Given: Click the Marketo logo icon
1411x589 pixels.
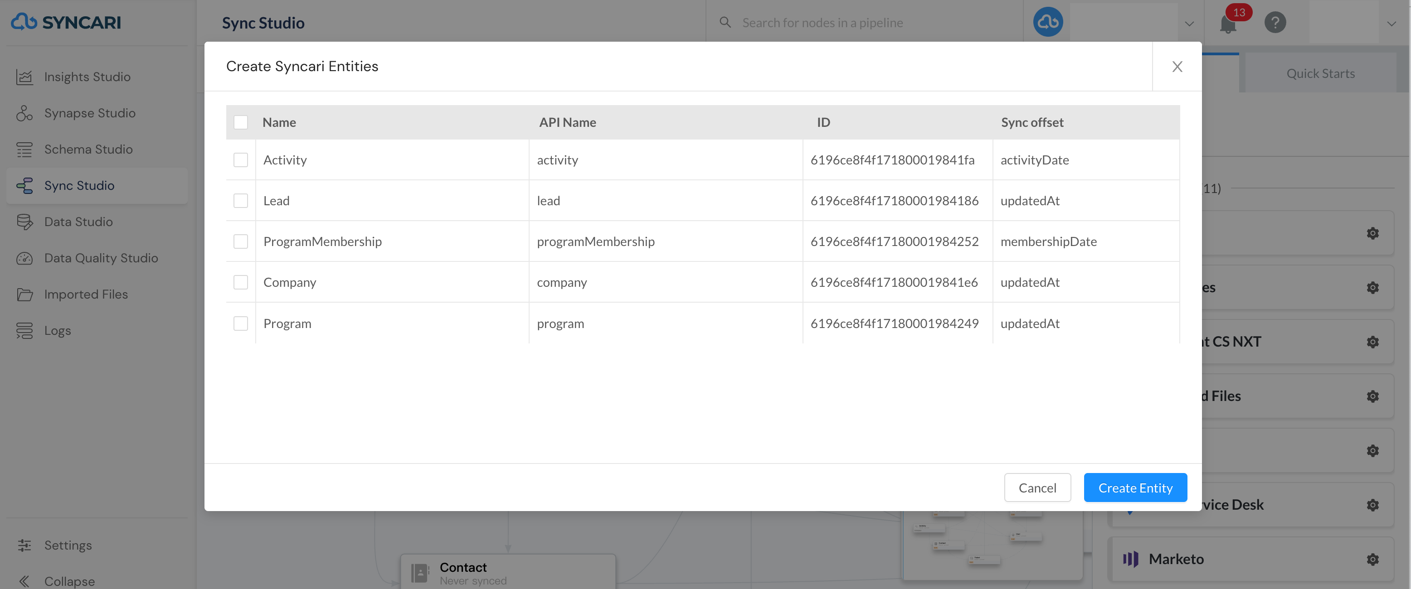Looking at the screenshot, I should tap(1130, 559).
